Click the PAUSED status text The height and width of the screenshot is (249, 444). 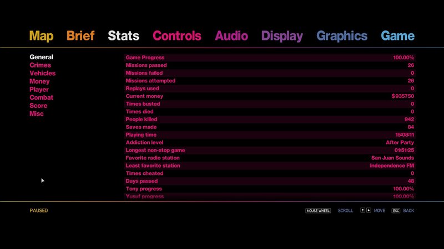[x=39, y=211]
